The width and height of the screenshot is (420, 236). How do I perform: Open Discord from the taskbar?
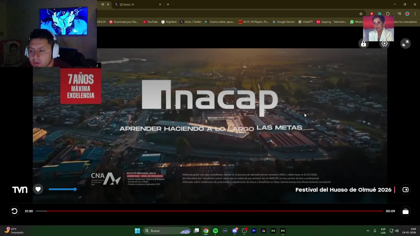tap(235, 231)
